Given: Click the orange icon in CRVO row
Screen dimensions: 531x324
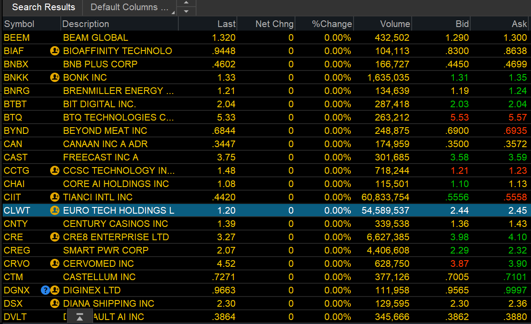Looking at the screenshot, I should pyautogui.click(x=55, y=263).
